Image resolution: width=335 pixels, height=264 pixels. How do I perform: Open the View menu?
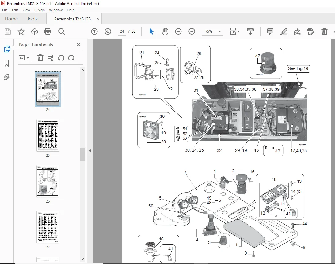[26, 10]
